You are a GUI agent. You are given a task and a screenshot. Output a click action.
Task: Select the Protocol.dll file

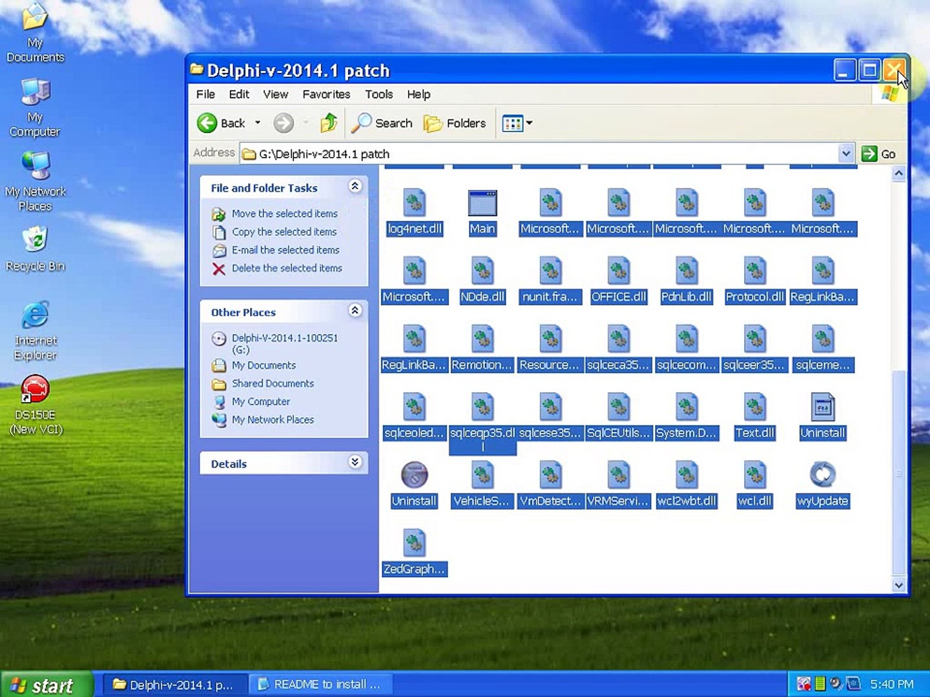click(x=754, y=280)
